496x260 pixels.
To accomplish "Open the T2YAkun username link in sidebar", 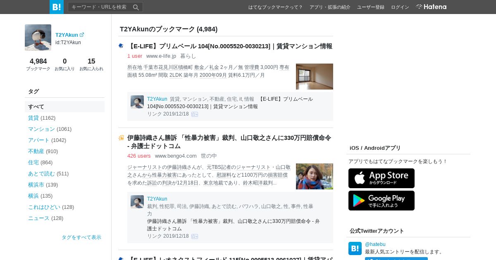I will (x=67, y=35).
